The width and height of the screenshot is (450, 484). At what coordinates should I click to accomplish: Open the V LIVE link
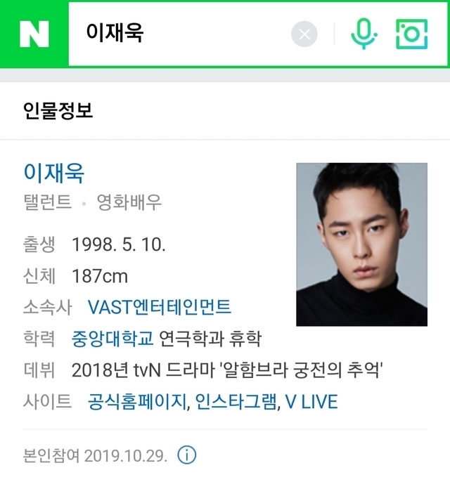(x=311, y=402)
